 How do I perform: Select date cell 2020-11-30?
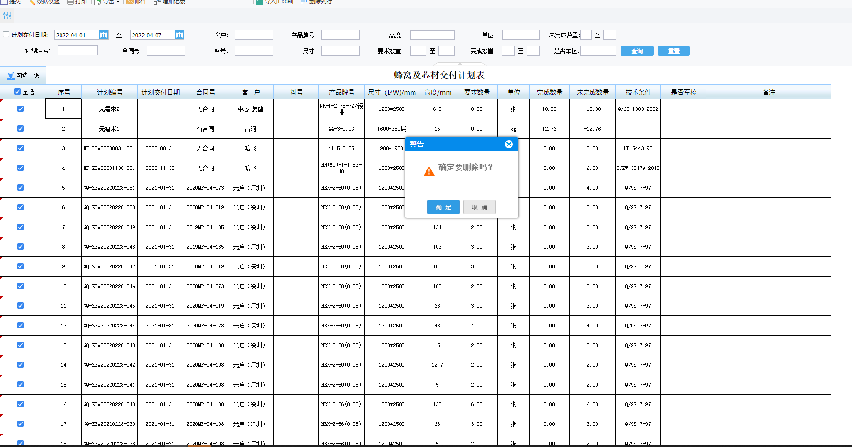(160, 168)
